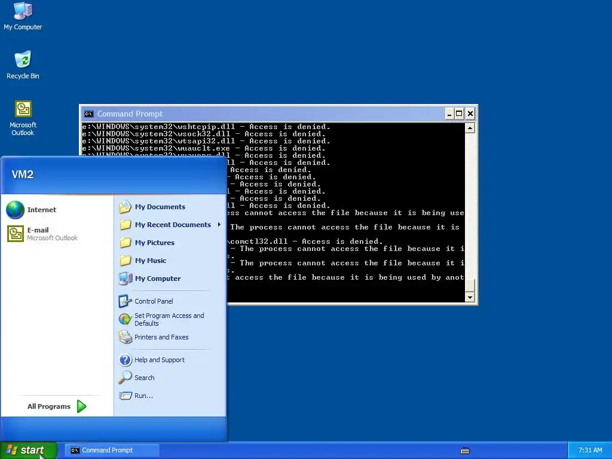Click the Command Prompt window title bar

[264, 114]
